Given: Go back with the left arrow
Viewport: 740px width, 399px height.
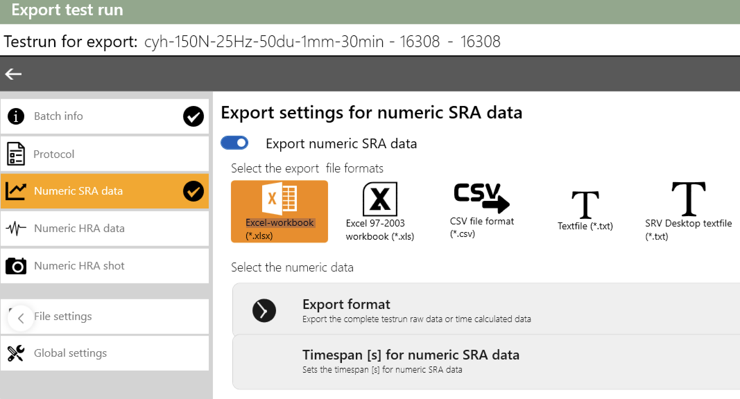Looking at the screenshot, I should point(13,74).
